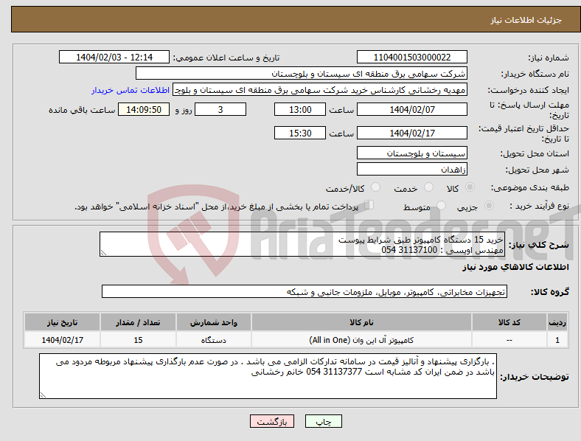Select the متوسط purchase type radio
This screenshot has width=581, height=441.
(441, 205)
